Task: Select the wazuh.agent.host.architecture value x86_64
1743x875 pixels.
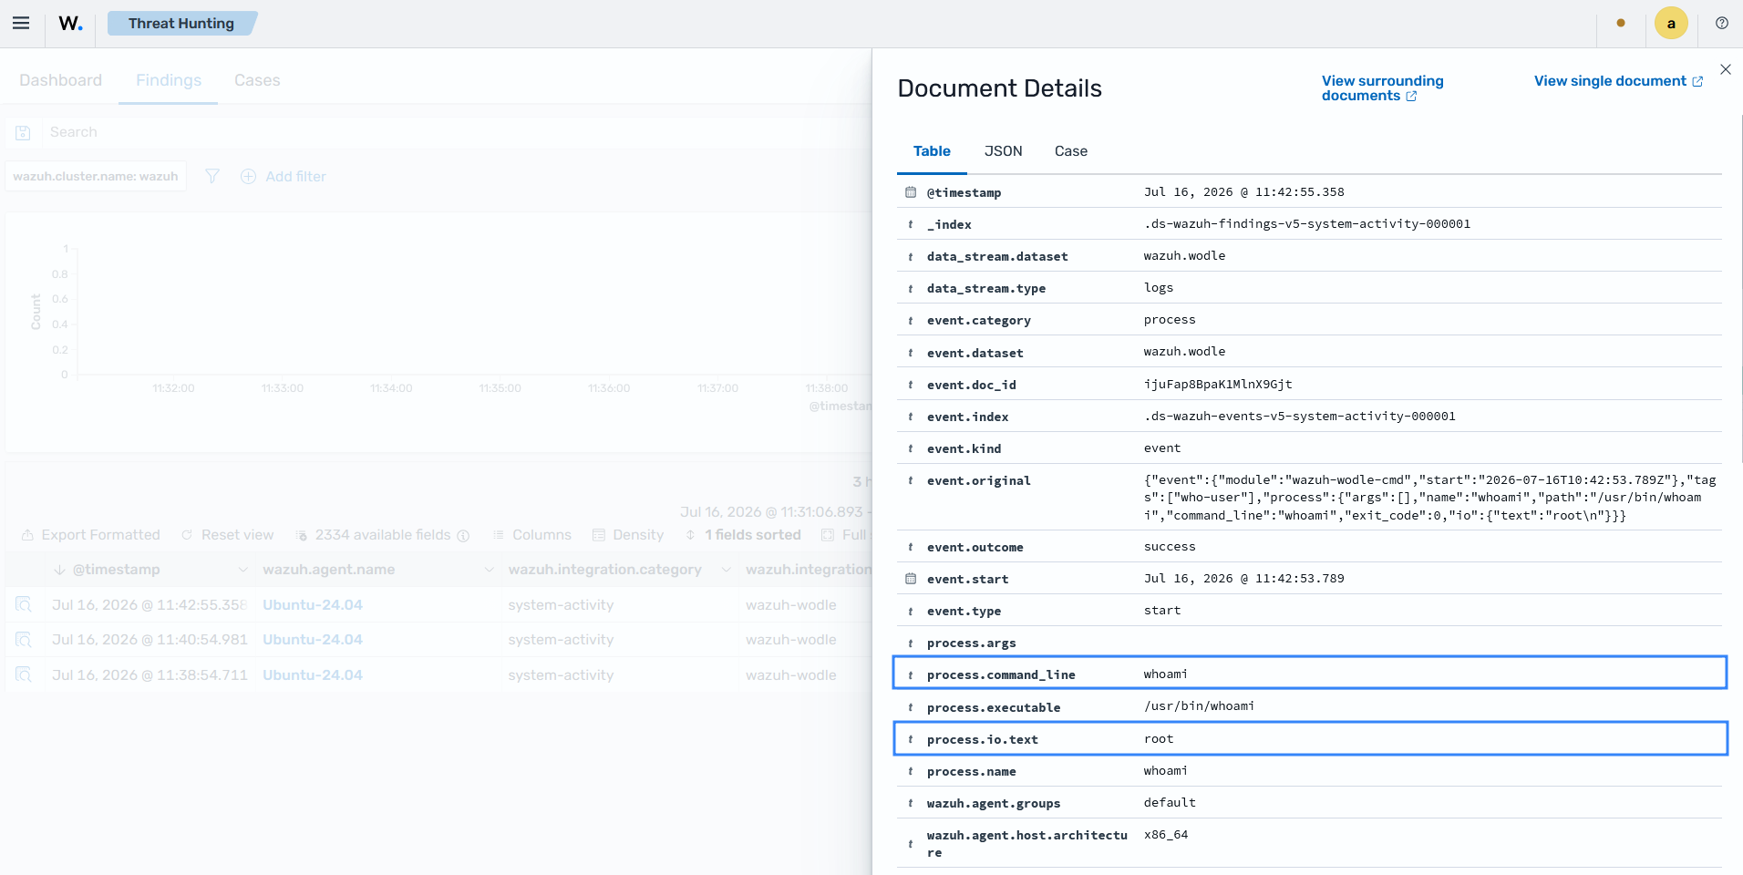Action: click(x=1166, y=835)
